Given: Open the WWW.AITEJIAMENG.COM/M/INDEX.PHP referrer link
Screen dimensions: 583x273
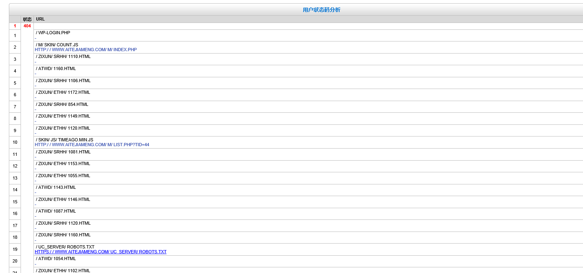Looking at the screenshot, I should 85,50.
